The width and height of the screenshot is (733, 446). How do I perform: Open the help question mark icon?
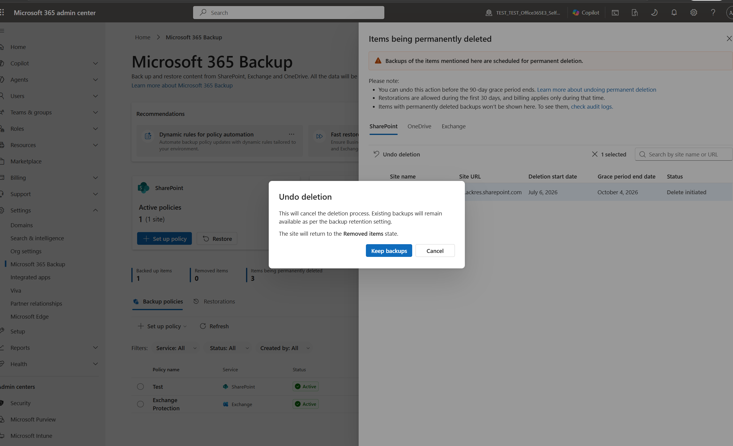click(x=713, y=12)
